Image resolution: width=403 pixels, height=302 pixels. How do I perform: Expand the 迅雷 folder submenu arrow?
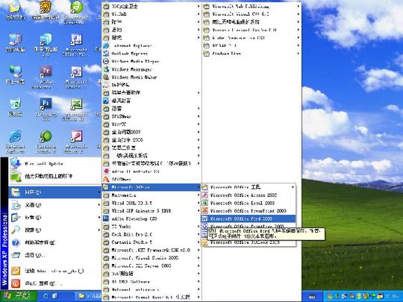pyautogui.click(x=199, y=109)
